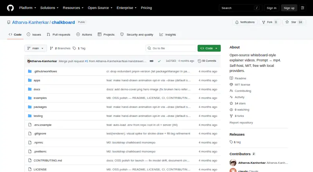Viewport: 313px width, 172px height.
Task: Click Atharva-Kanherkar's avatar in latest commit row
Action: click(28, 61)
